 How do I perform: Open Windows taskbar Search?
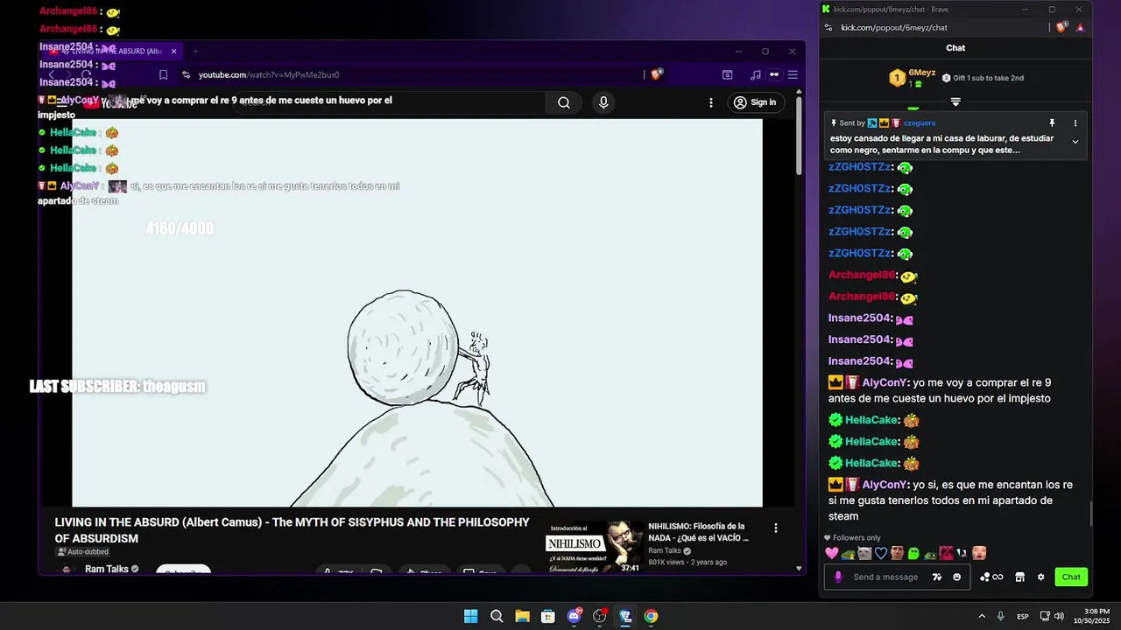[x=497, y=616]
